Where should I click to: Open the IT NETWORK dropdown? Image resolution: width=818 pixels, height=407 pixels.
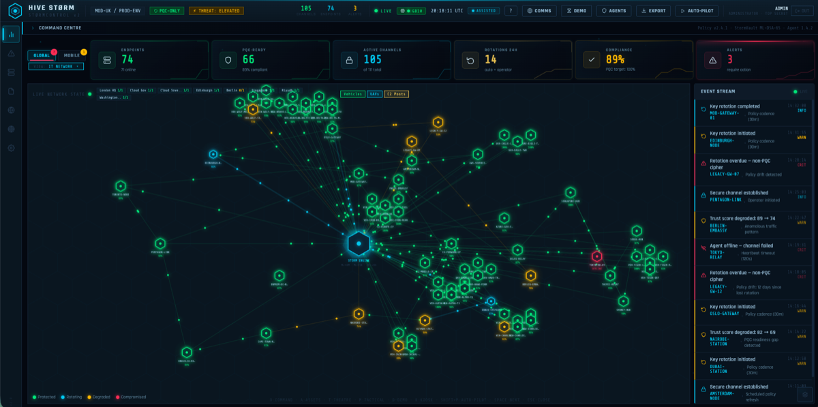click(x=56, y=66)
